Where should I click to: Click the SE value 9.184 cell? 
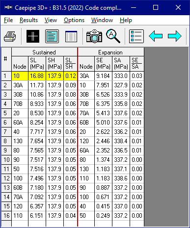[x=104, y=76]
